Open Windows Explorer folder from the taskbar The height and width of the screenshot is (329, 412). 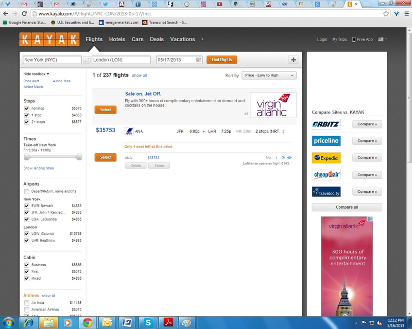click(x=48, y=323)
